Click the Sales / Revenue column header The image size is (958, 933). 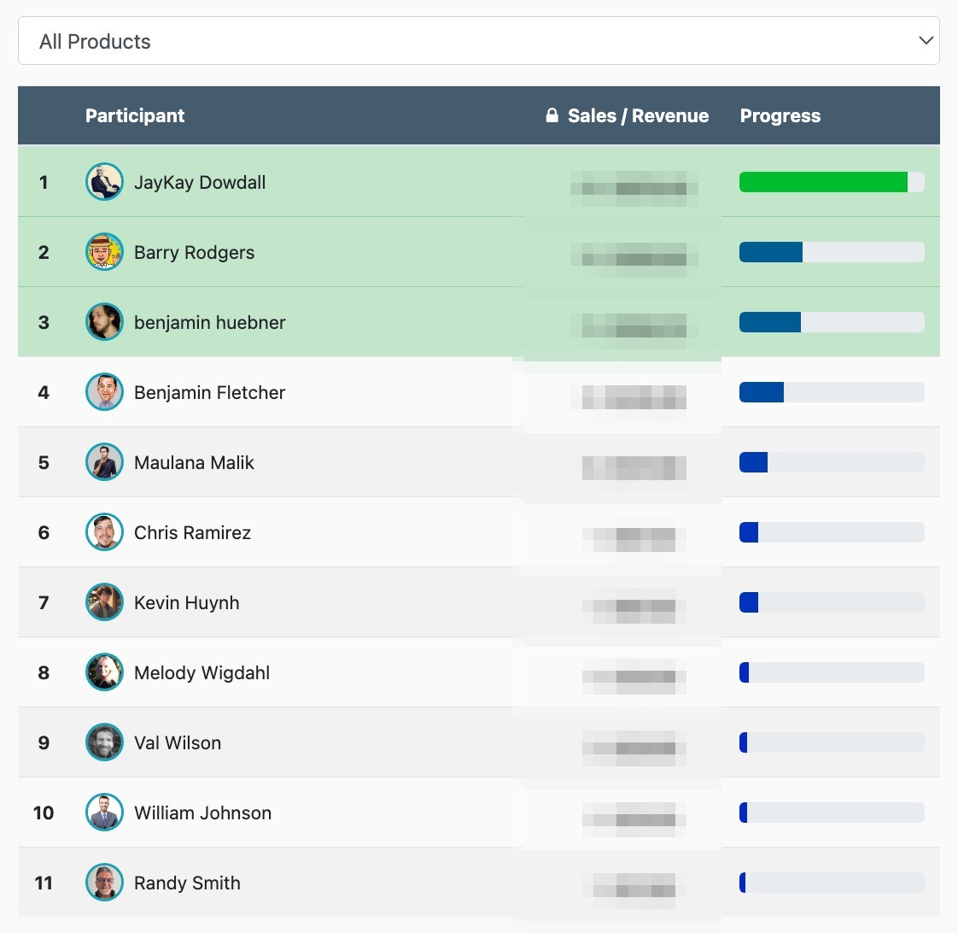click(638, 115)
